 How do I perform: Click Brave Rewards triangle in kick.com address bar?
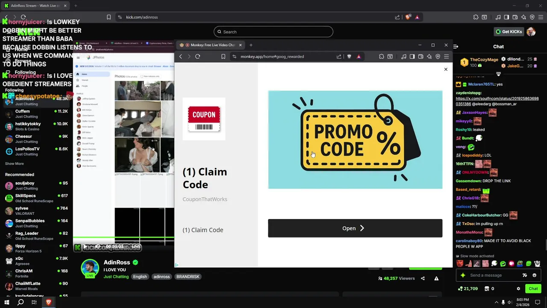pyautogui.click(x=417, y=17)
